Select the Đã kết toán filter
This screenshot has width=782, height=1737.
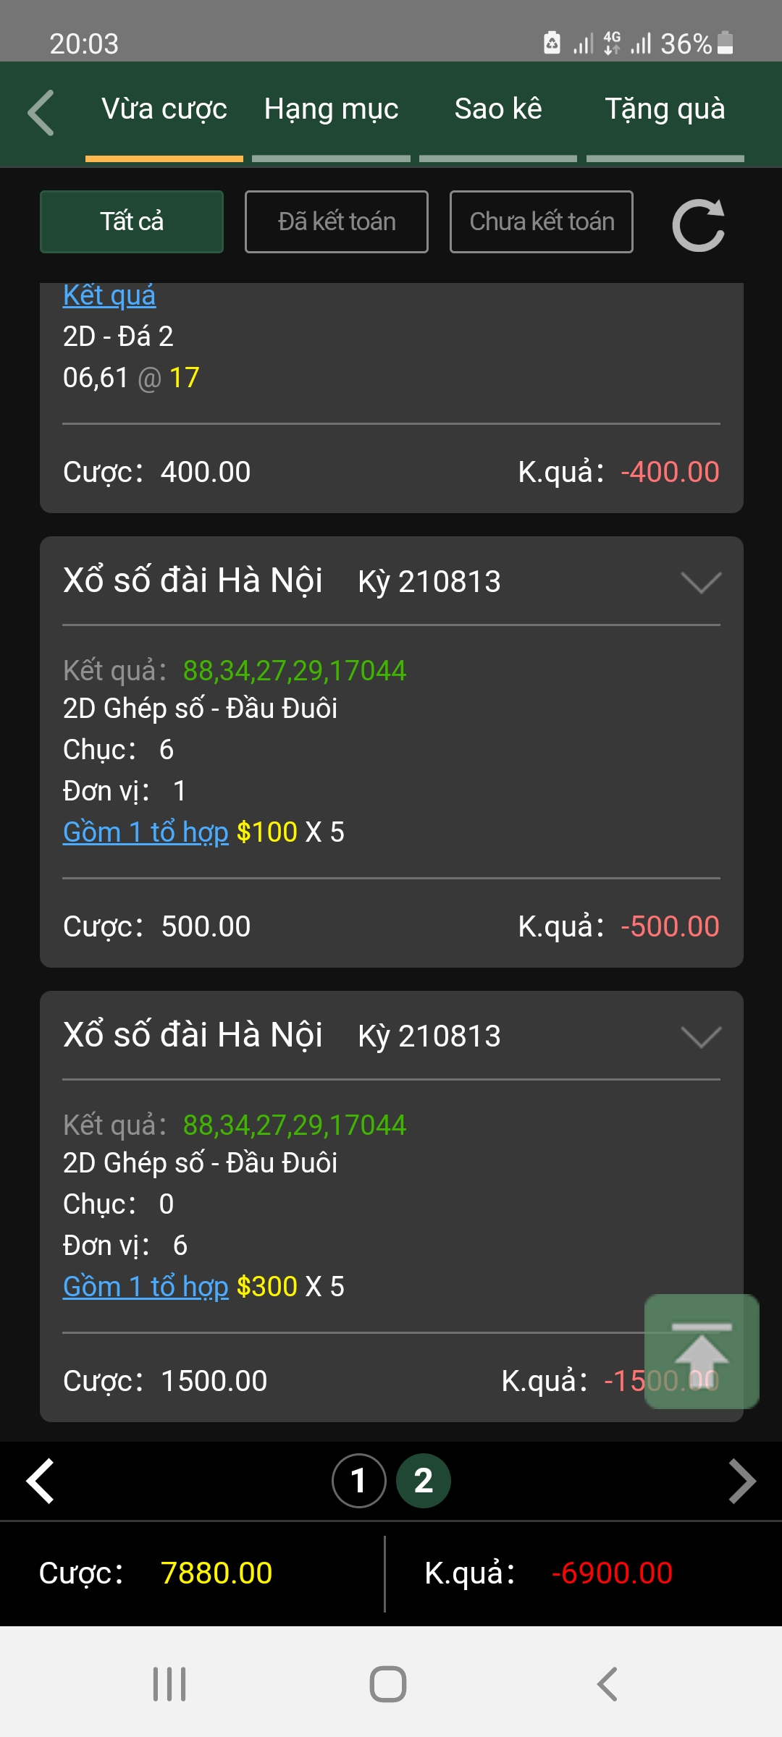(337, 221)
